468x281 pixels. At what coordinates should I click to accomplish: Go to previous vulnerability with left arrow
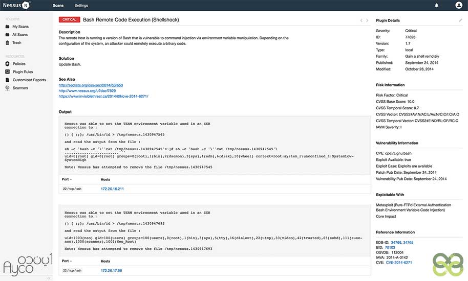click(x=361, y=20)
